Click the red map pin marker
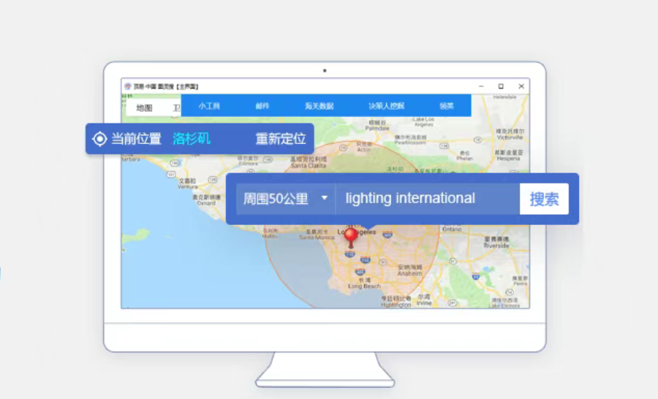658x399 pixels. (351, 238)
